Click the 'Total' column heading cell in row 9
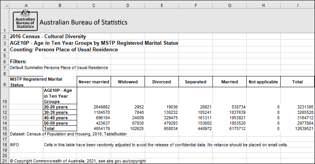The image size is (315, 164). (298, 82)
